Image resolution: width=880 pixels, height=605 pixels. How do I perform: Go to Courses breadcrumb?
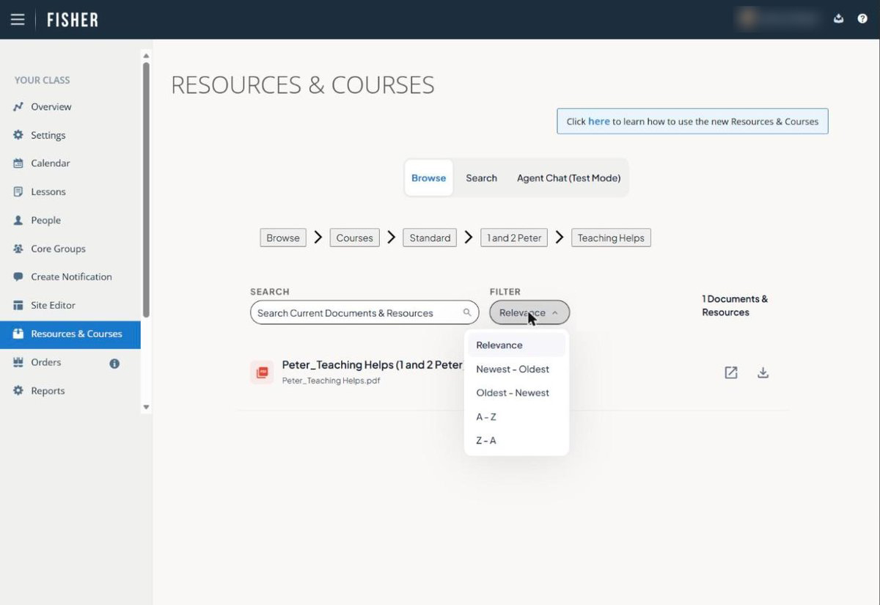[354, 238]
